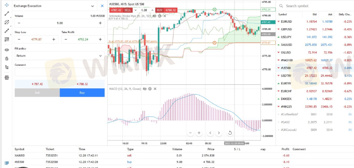Hide the Ichimoku Kinko Hyo indicator
Viewport: 354px width, 168px height.
(155, 16)
